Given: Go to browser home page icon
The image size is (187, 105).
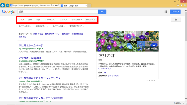Looking at the screenshot, I should pyautogui.click(x=178, y=5).
